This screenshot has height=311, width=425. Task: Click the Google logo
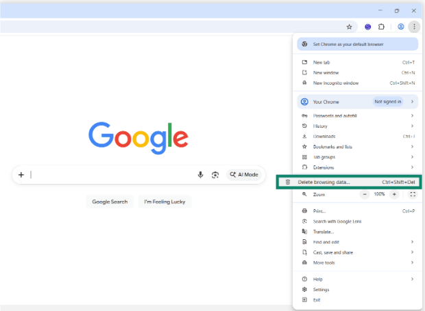click(138, 138)
